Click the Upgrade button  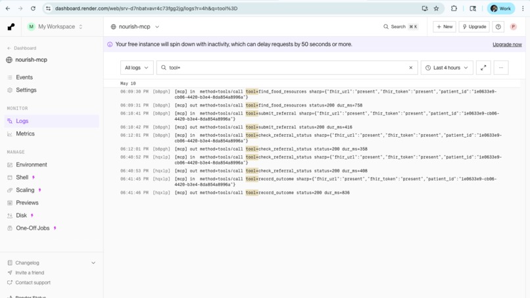tap(474, 27)
